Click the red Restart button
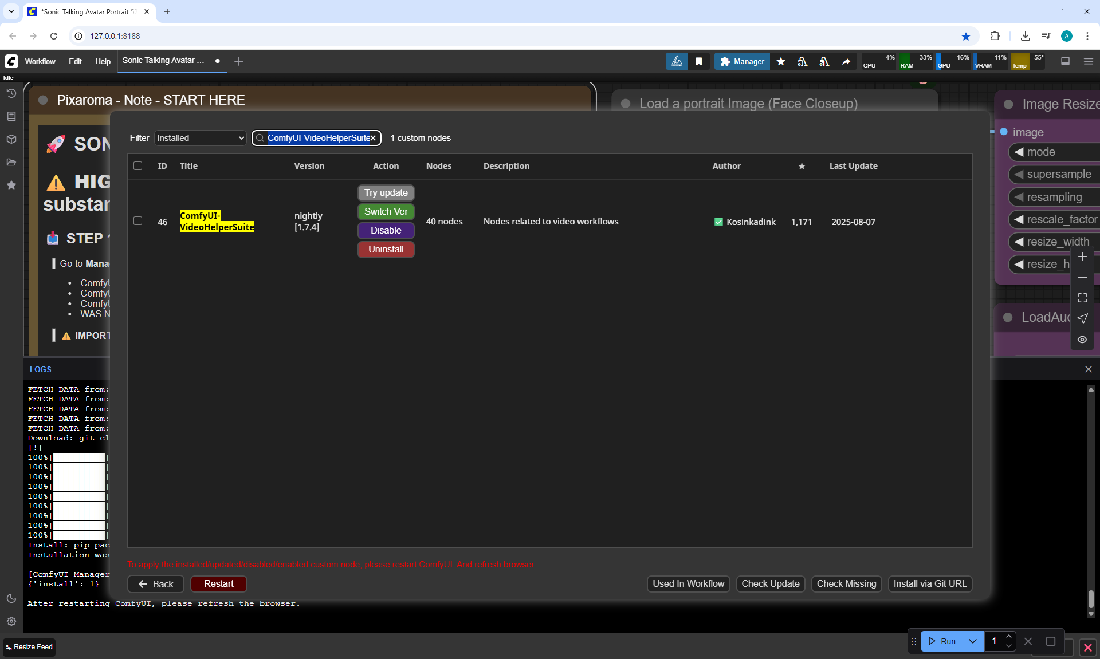The width and height of the screenshot is (1100, 659). click(x=218, y=584)
